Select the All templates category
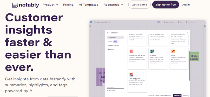Image resolution: width=210 pixels, height=97 pixels. point(115,38)
